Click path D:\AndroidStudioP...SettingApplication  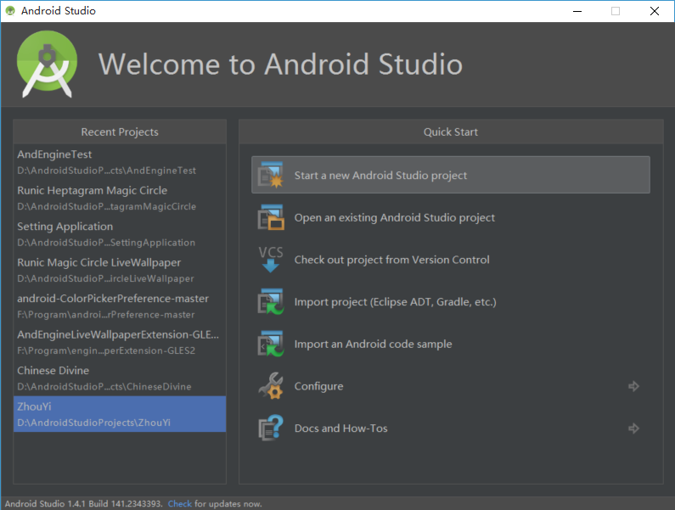coord(106,243)
